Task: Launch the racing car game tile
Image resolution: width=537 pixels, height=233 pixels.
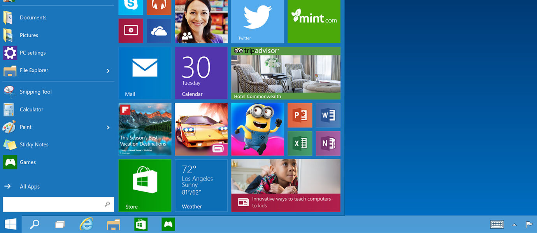Action: 201,129
